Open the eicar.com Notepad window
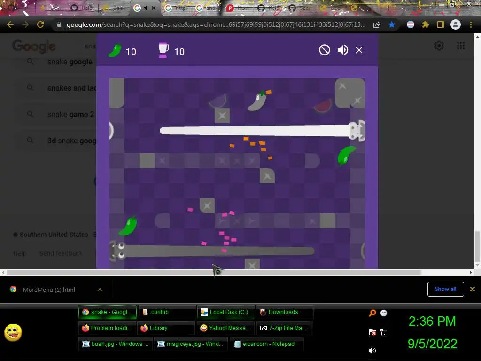Screen dimensions: 481x361 pos(267,344)
